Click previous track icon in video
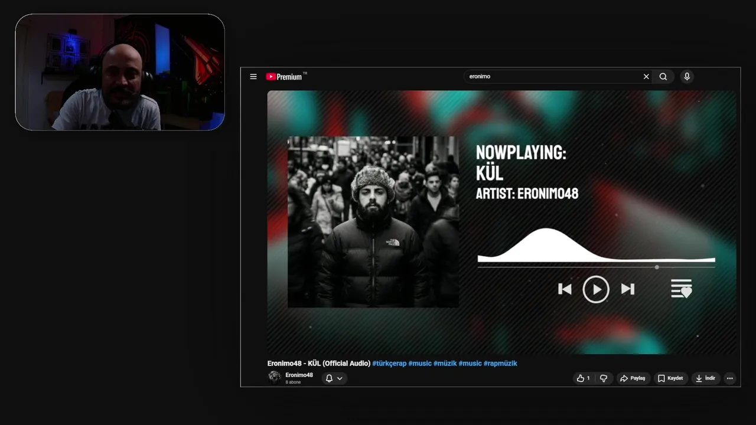756x425 pixels. [x=565, y=289]
